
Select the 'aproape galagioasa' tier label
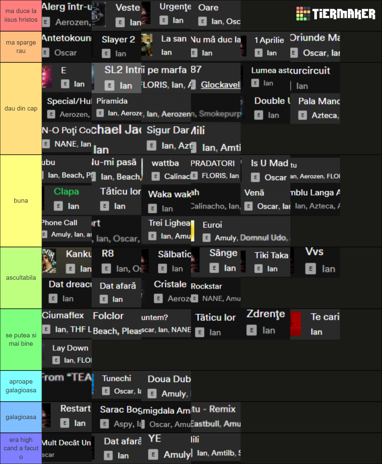click(x=21, y=386)
